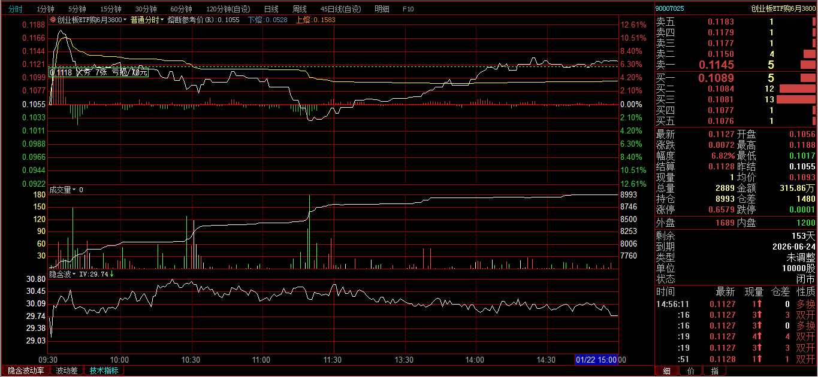Open the F10 info tab
The height and width of the screenshot is (377, 818).
coord(408,9)
